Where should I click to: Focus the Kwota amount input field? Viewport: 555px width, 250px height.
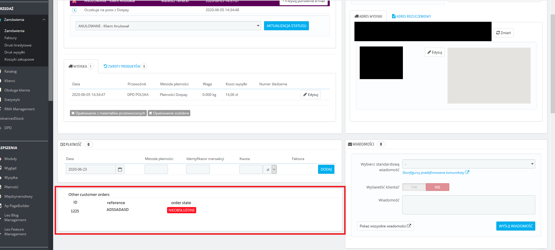tap(251, 169)
